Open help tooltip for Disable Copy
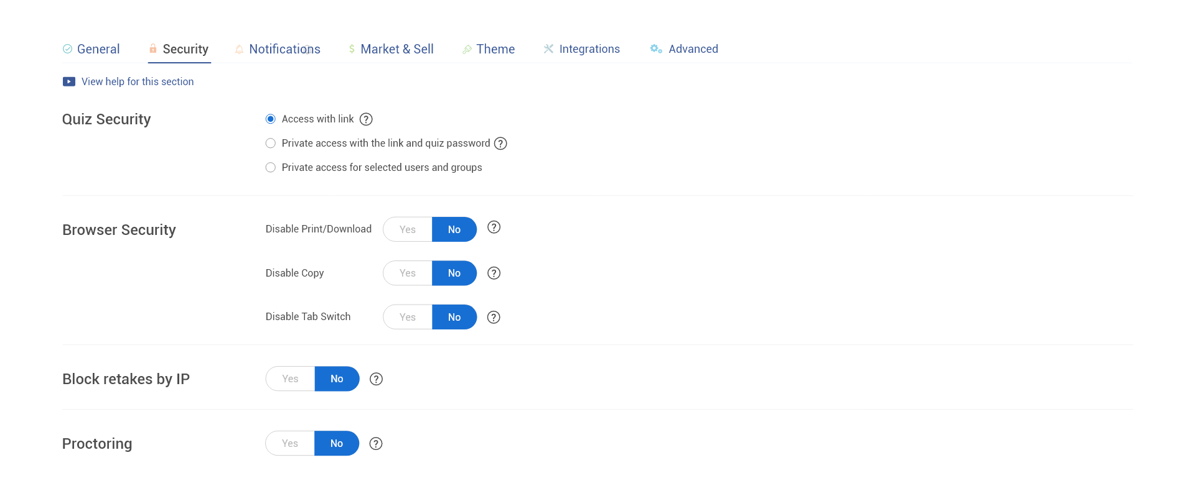Screen dimensions: 1195x496 coord(494,273)
